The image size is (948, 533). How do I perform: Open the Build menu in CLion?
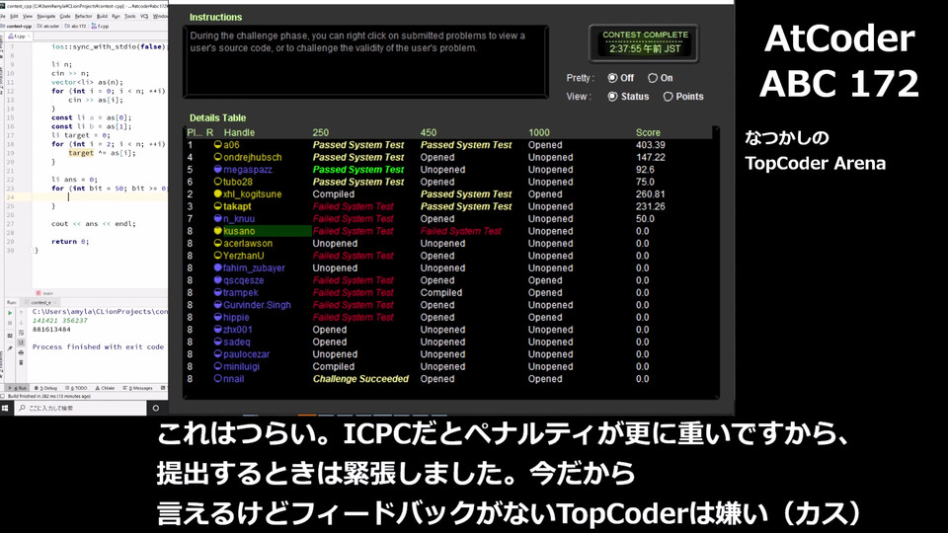[x=102, y=17]
